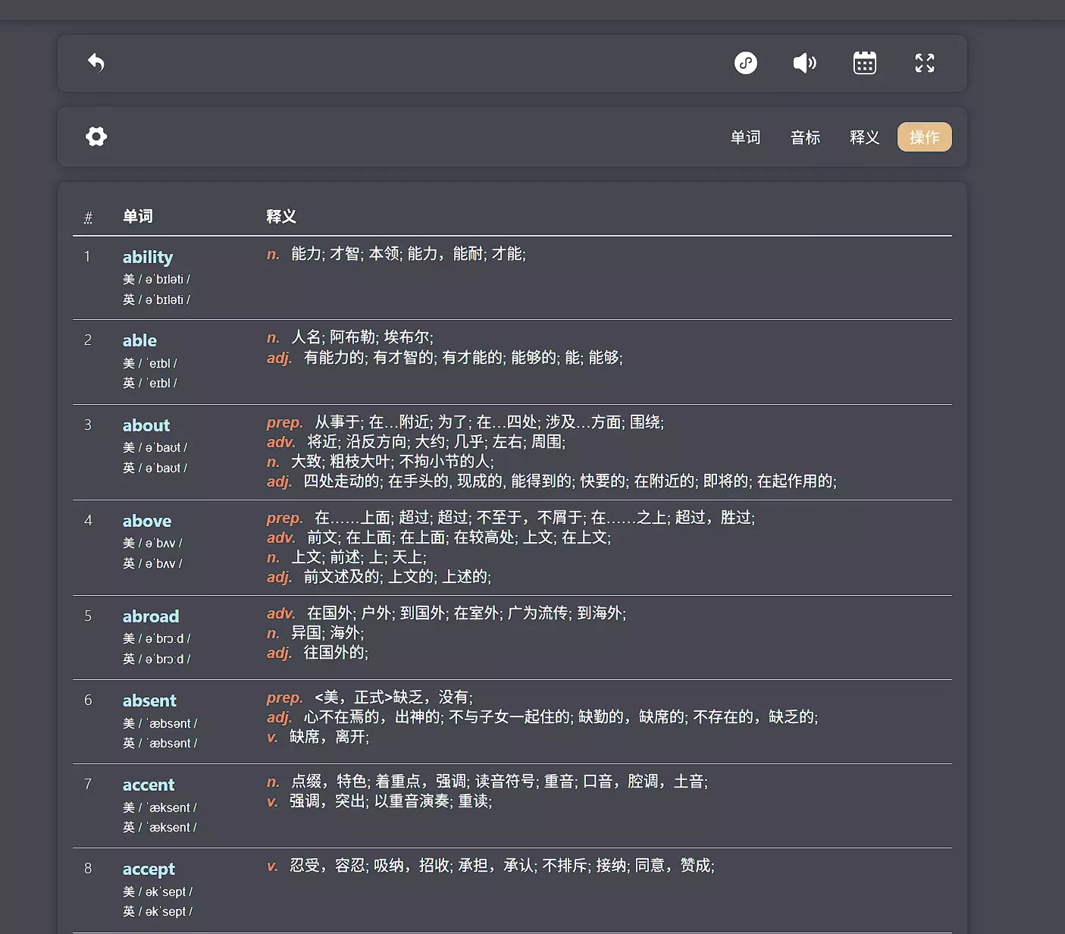Click the highlighted 操作 button

pyautogui.click(x=924, y=137)
